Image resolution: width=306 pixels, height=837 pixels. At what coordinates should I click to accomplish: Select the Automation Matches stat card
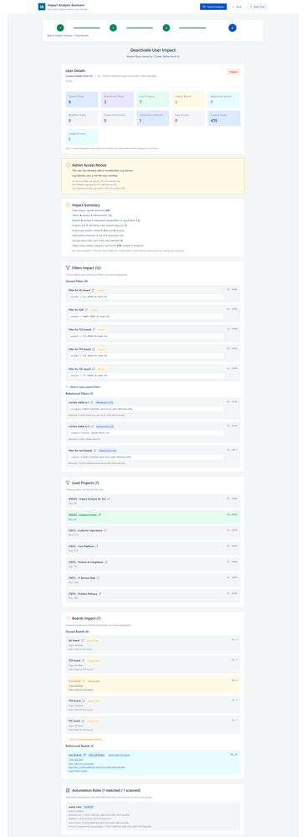tap(152, 118)
